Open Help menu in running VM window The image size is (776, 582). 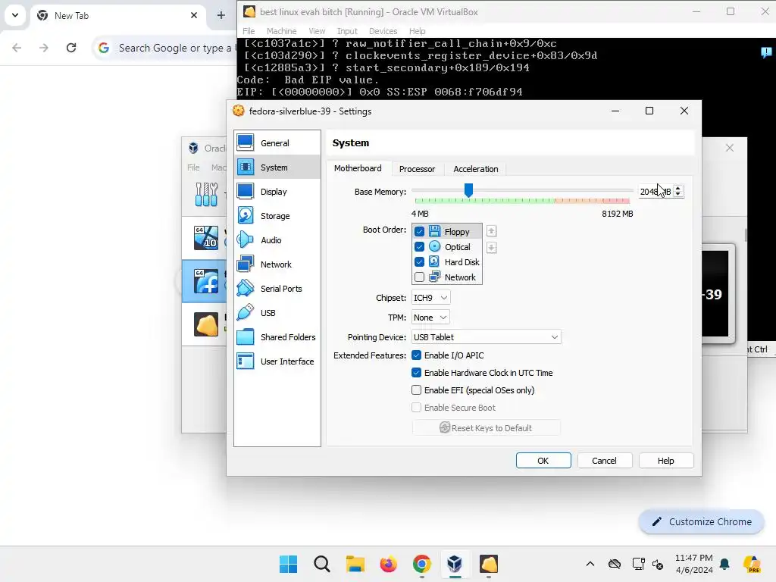(x=418, y=30)
